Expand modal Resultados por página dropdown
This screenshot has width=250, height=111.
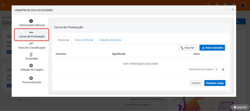[x=220, y=69]
